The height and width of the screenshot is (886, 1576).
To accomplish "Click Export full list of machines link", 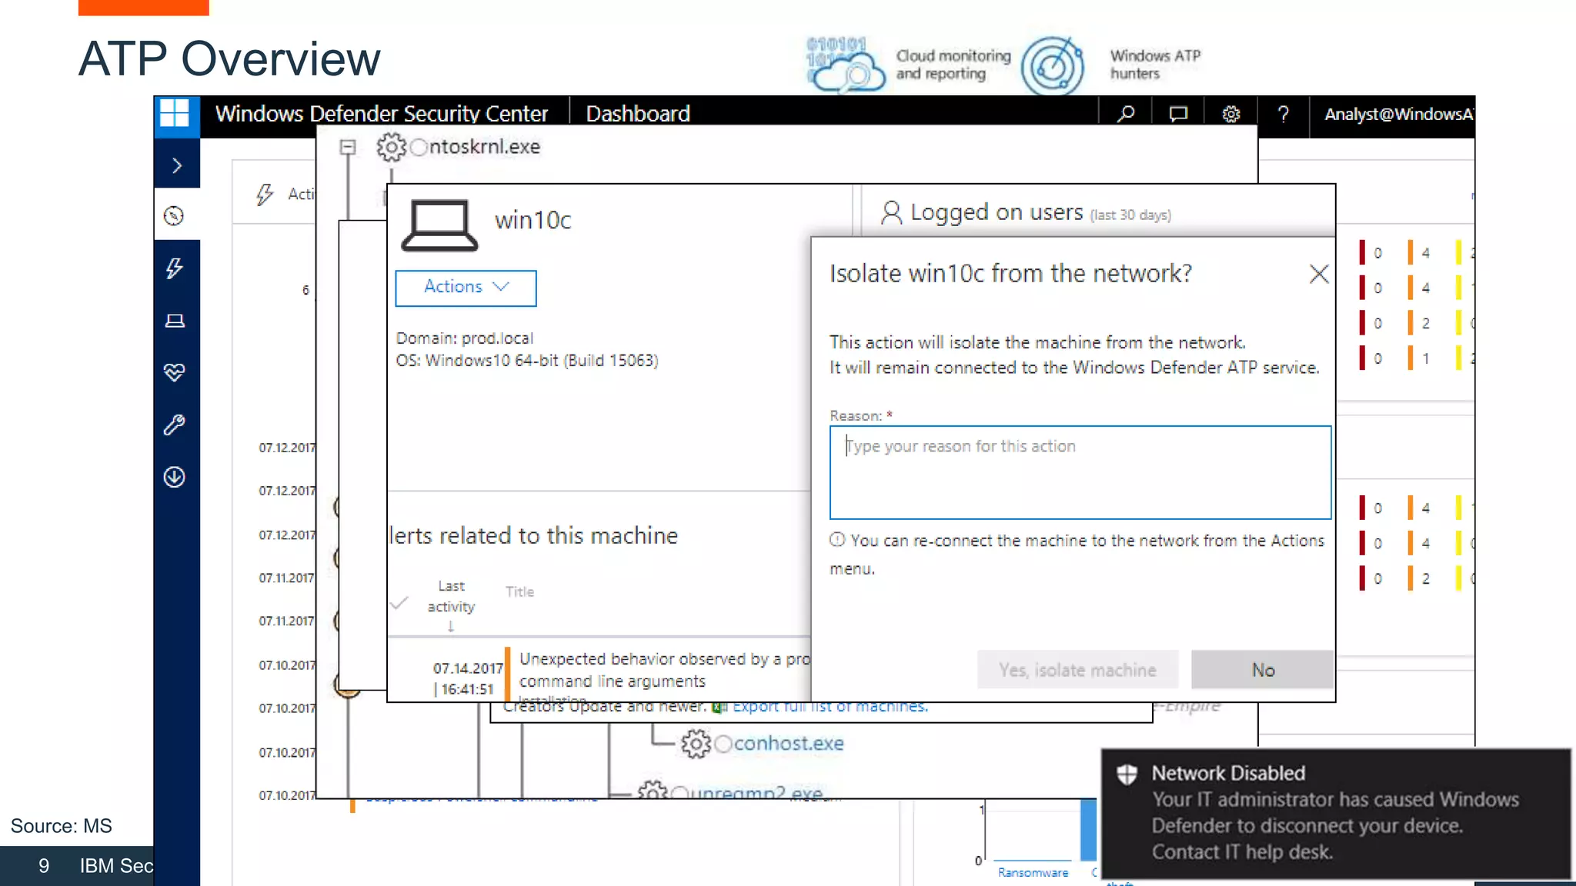I will 830,707.
